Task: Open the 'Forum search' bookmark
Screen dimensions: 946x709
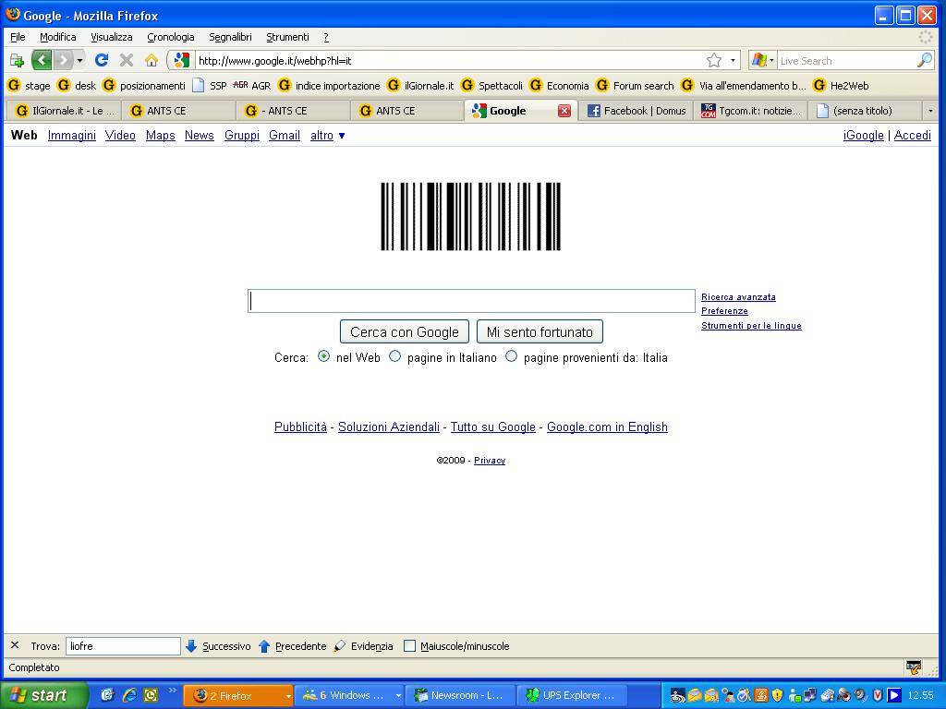Action: click(x=635, y=86)
